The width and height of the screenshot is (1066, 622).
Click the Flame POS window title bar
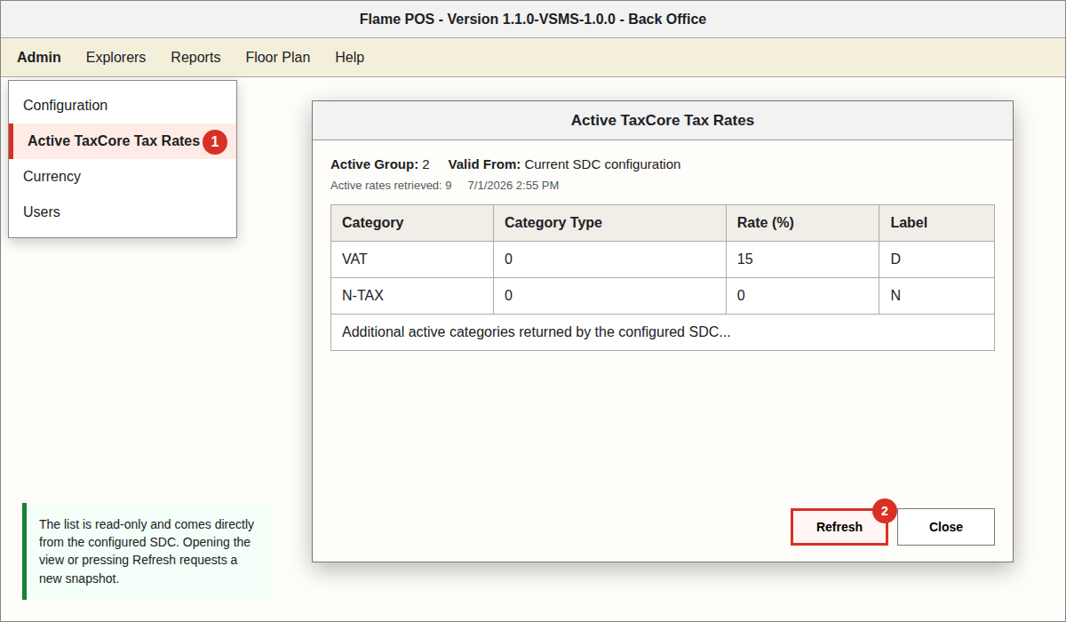point(533,19)
